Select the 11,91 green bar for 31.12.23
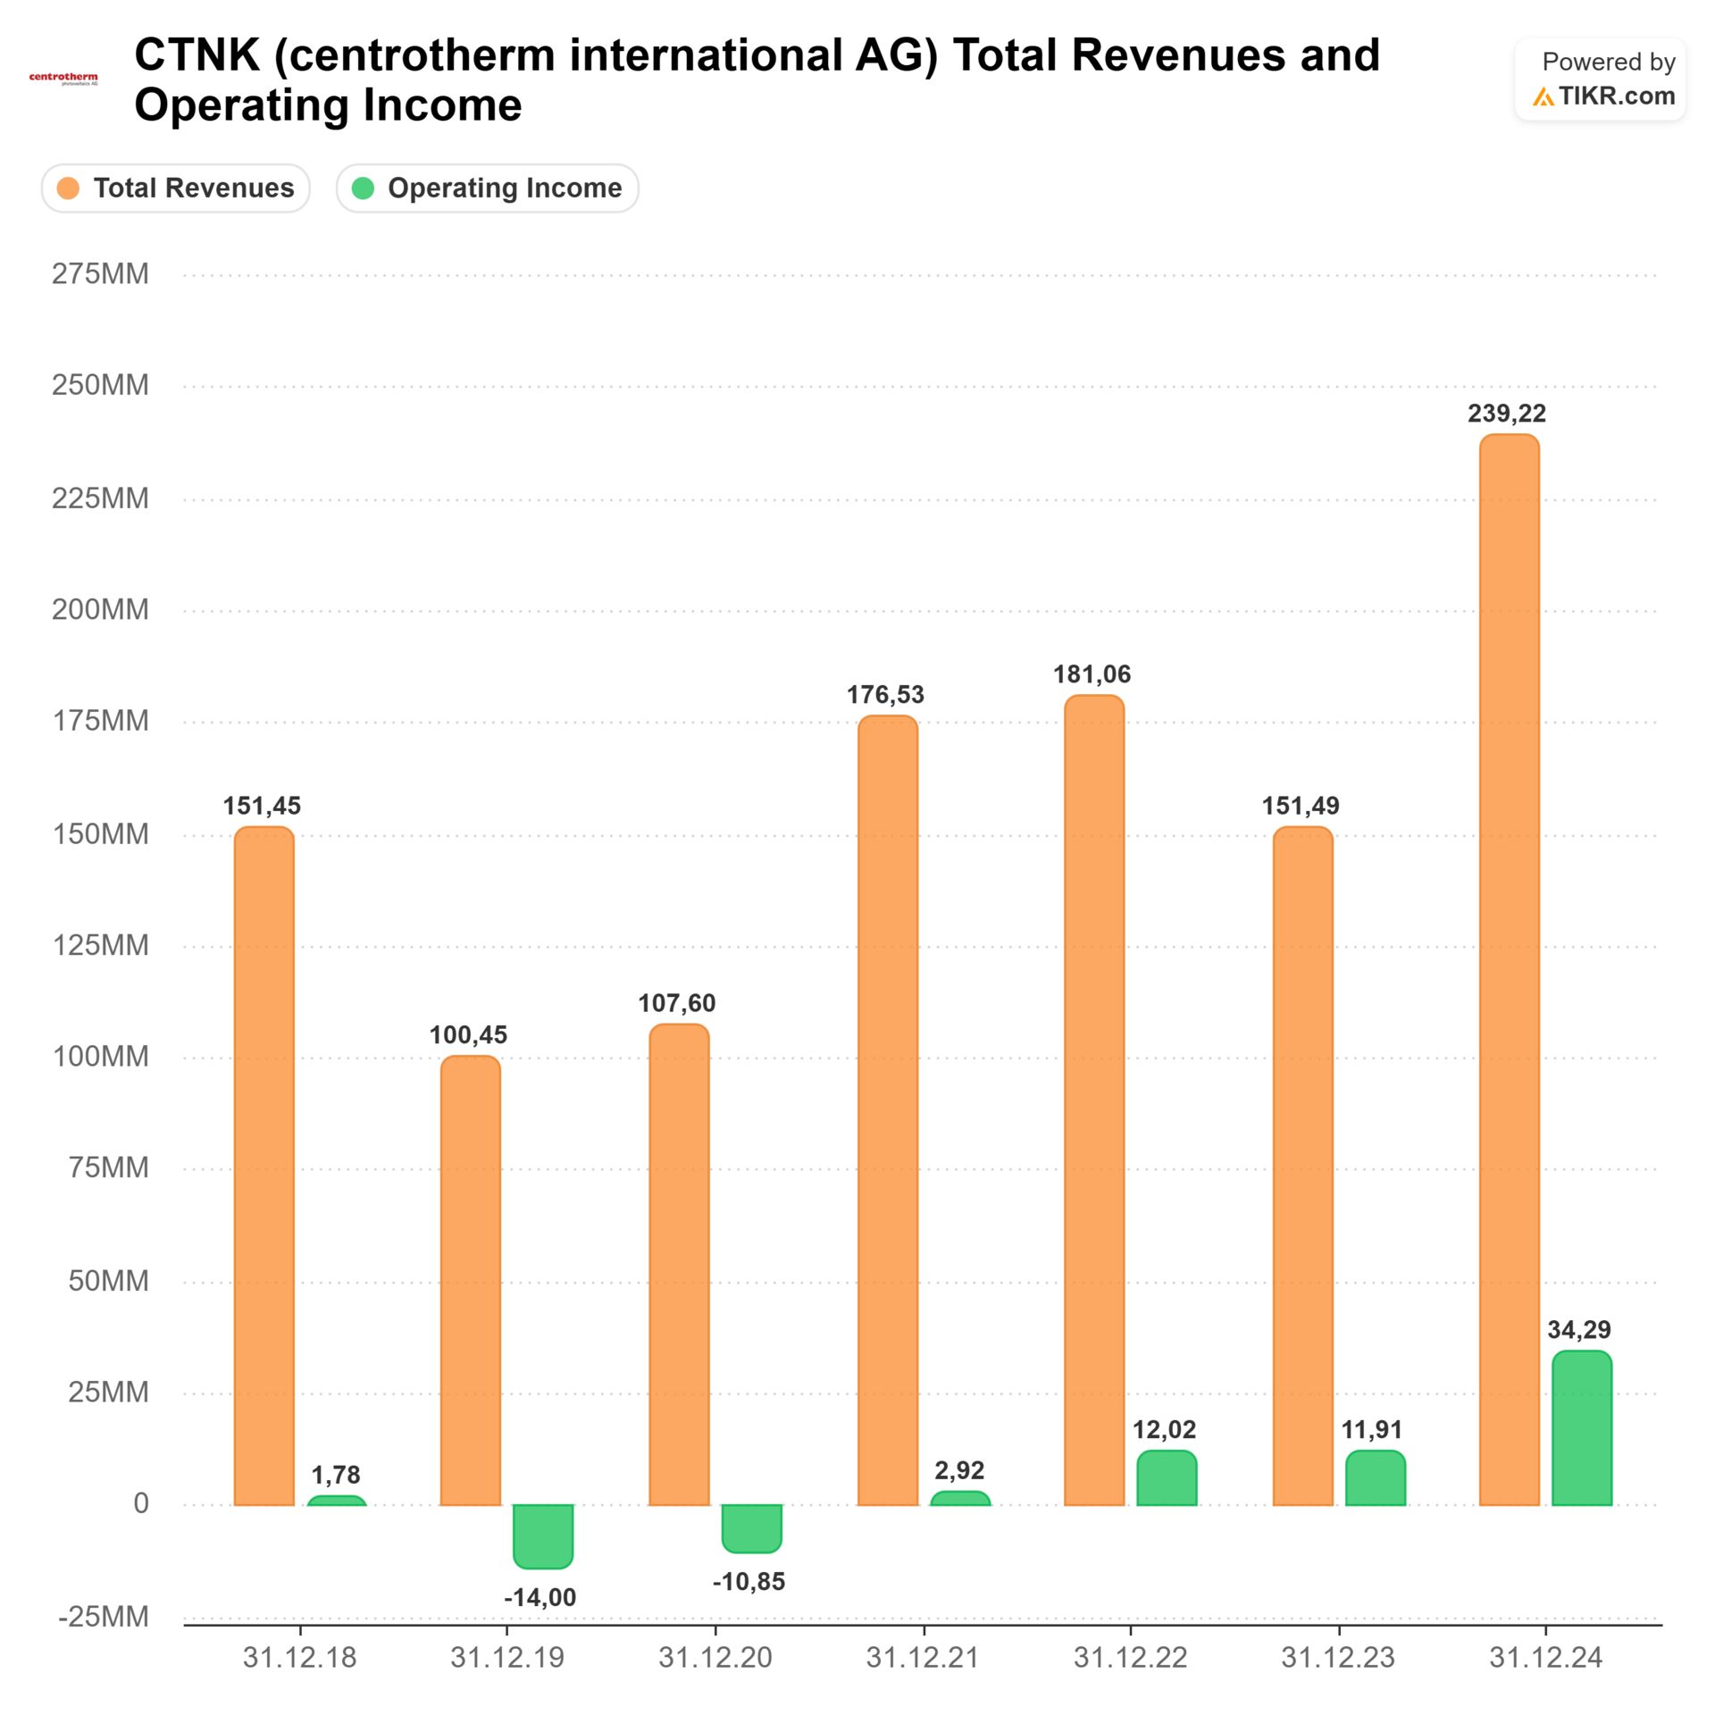This screenshot has width=1715, height=1715. [1375, 1478]
